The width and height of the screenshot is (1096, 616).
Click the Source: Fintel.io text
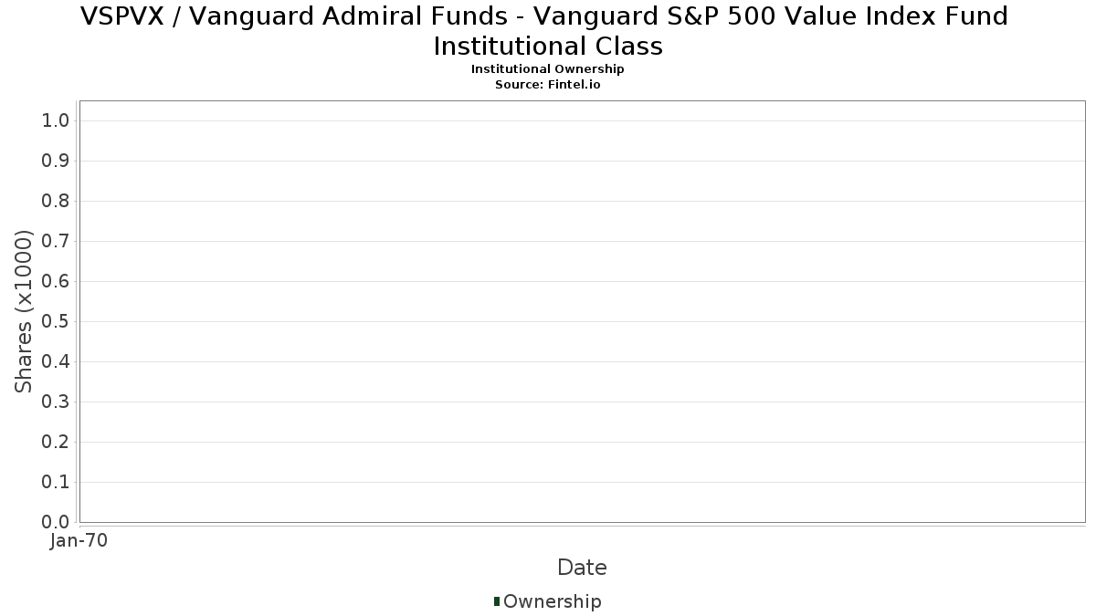click(547, 84)
